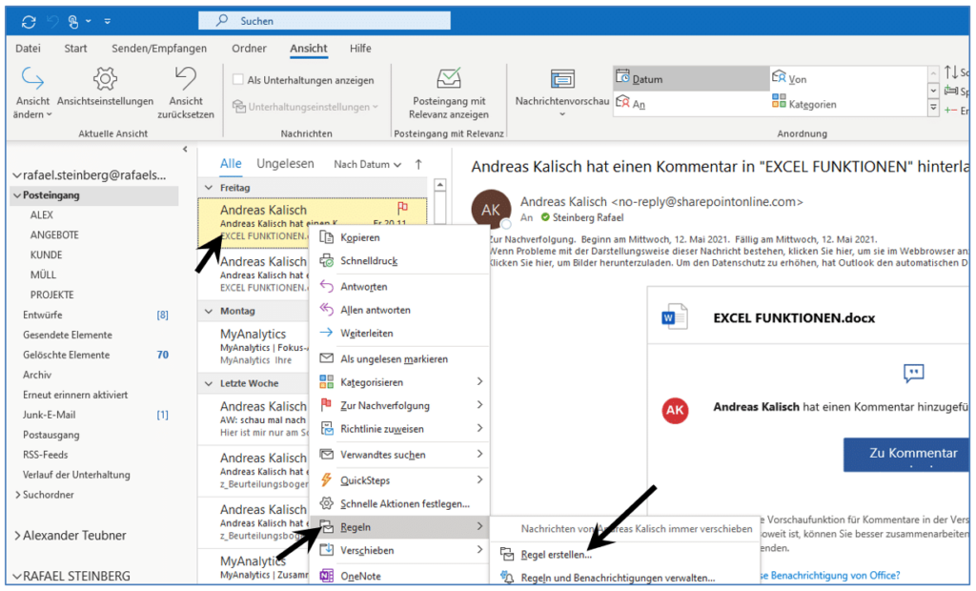The height and width of the screenshot is (591, 976).
Task: Open Richtlinie zuweisen submenu
Action: 399,429
